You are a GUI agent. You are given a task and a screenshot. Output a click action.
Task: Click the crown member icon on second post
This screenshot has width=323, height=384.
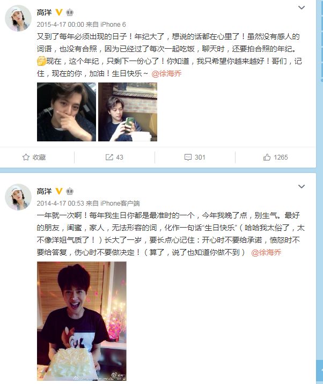tap(70, 191)
